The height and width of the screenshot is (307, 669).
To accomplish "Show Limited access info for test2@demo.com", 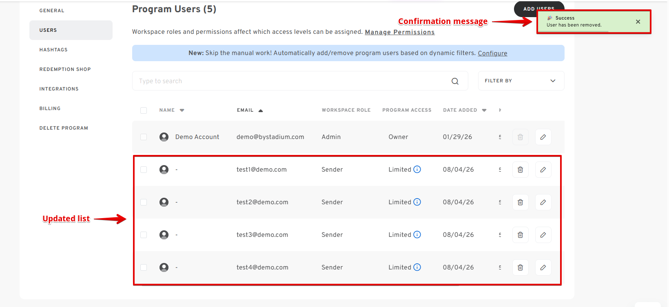I will tap(417, 202).
